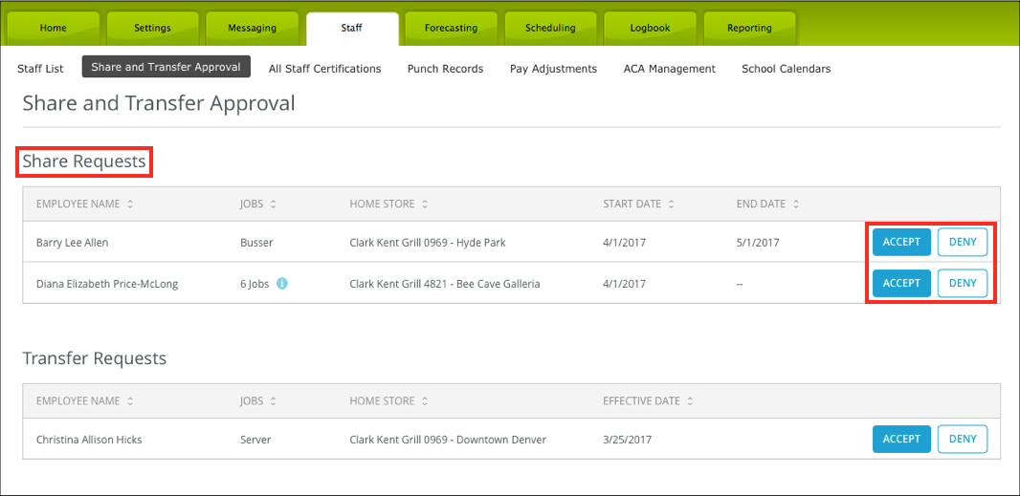
Task: Sort Transfer Requests by Jobs arrows
Action: 274,401
